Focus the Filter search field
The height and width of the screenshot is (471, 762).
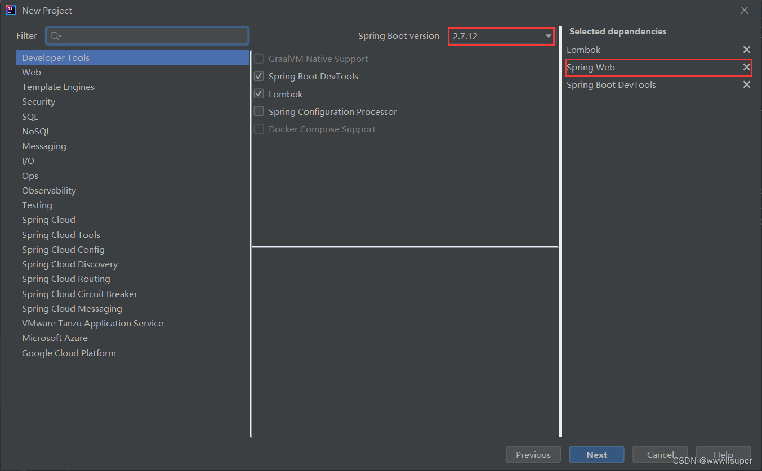148,36
